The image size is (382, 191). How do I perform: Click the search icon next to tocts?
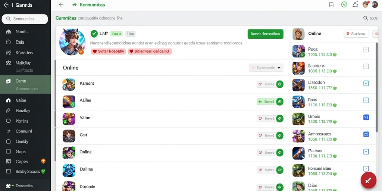click(366, 18)
